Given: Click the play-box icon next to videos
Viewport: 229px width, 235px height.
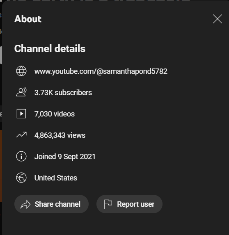Looking at the screenshot, I should click(21, 114).
